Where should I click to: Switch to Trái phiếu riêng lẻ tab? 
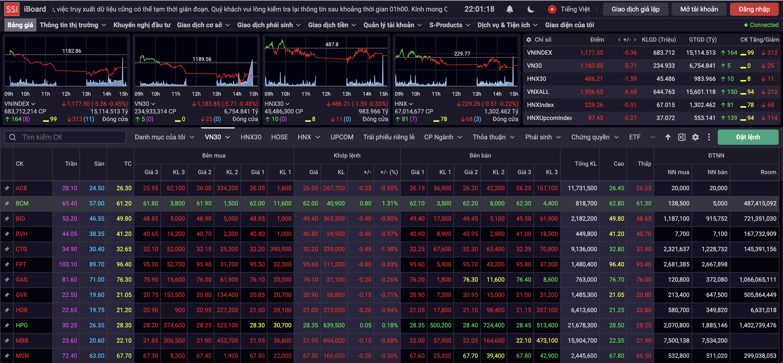point(389,137)
